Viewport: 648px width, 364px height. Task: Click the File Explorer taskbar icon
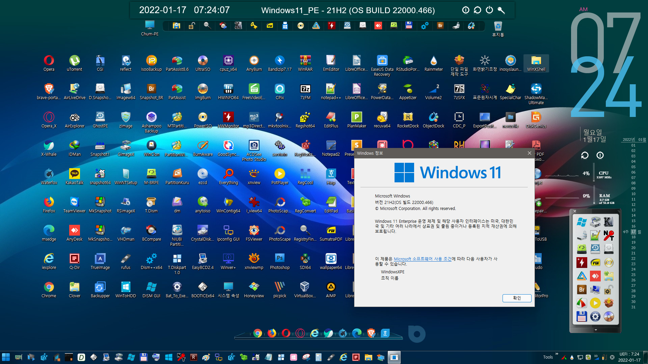pos(368,357)
